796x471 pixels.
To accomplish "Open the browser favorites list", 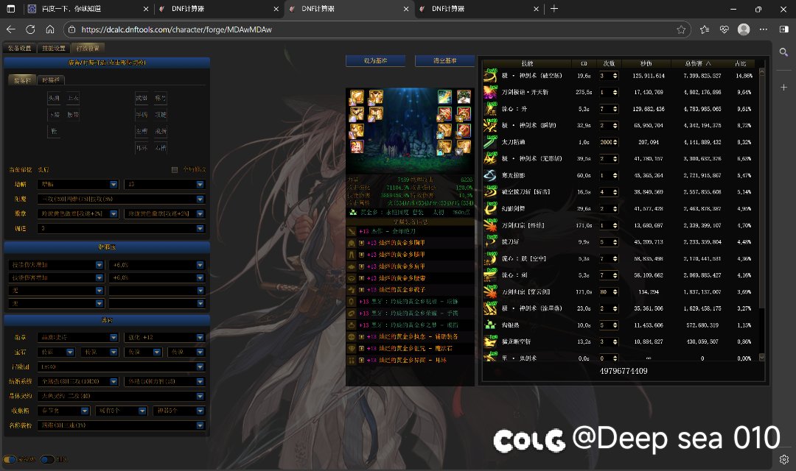I will click(705, 29).
